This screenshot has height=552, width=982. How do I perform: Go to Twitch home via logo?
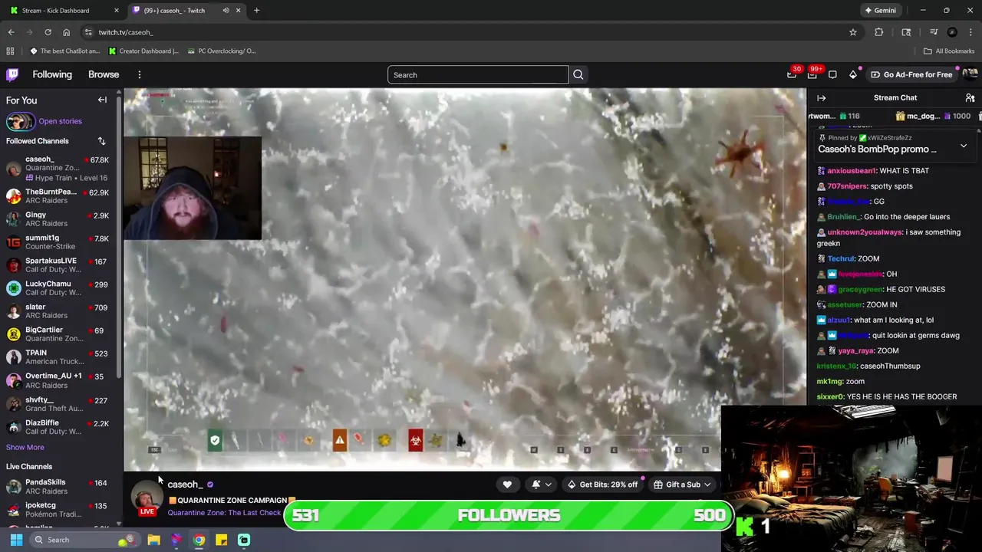pyautogui.click(x=12, y=74)
